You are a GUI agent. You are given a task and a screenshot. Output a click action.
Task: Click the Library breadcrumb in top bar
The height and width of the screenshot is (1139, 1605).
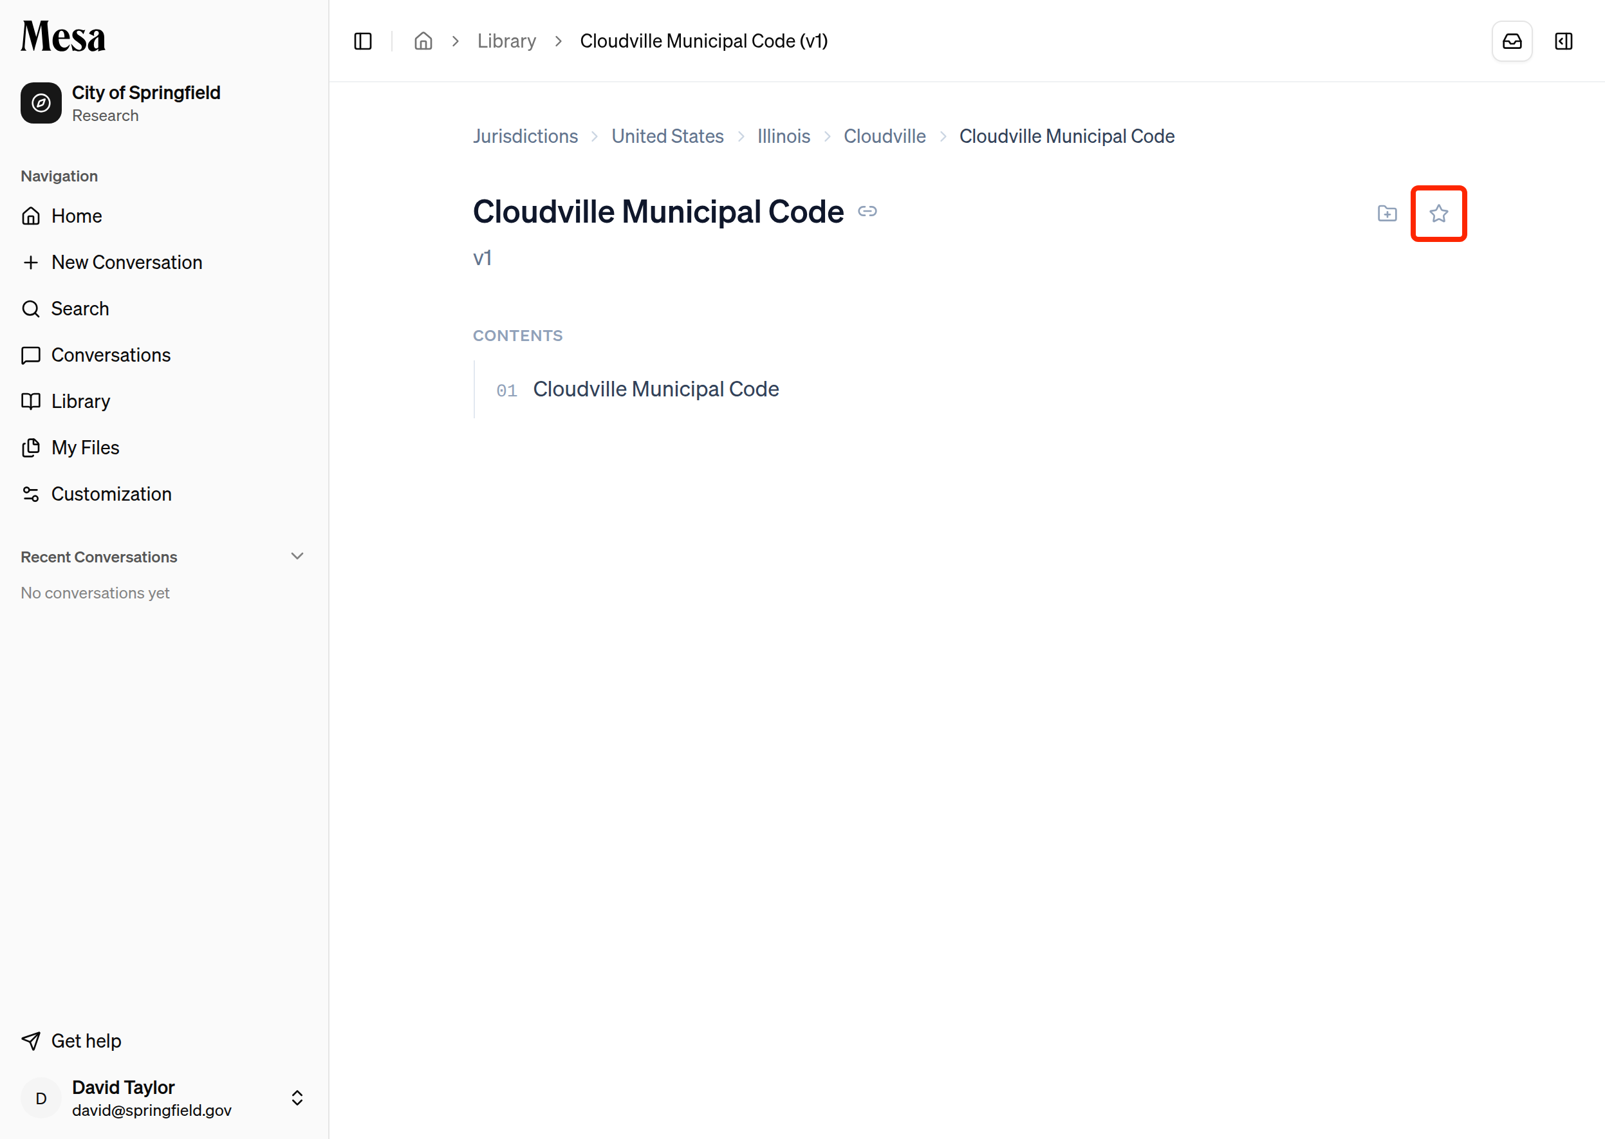(x=506, y=41)
